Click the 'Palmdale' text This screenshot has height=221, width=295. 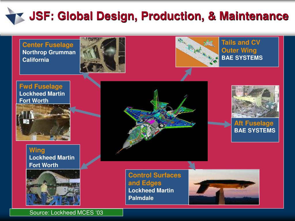(x=141, y=198)
